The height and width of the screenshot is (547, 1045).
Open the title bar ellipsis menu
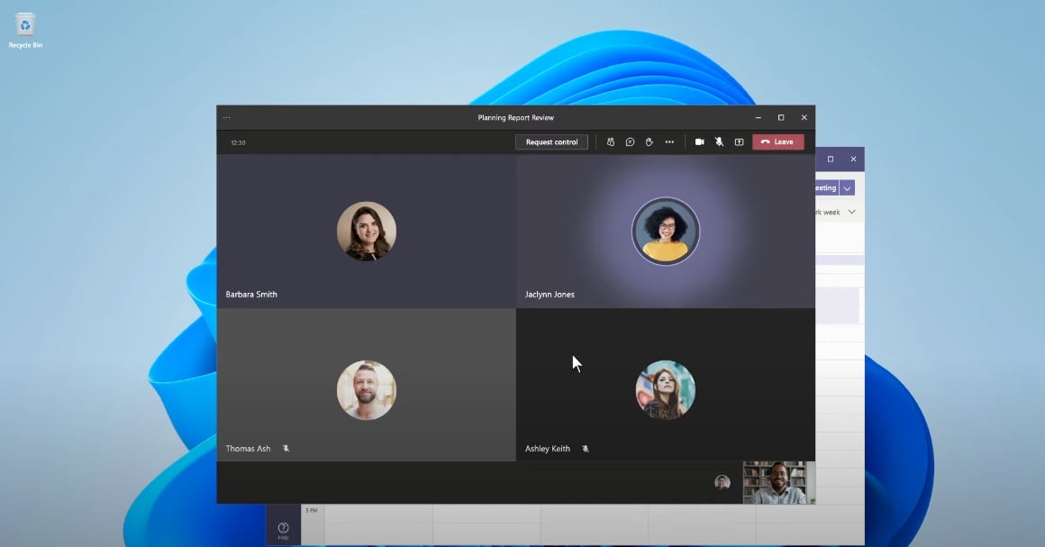point(227,117)
